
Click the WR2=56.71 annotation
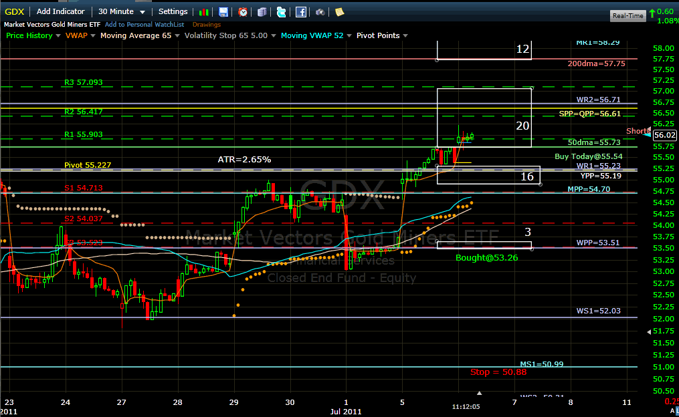point(598,100)
